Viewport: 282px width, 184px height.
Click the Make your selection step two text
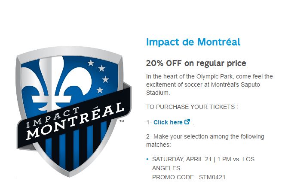(205, 140)
